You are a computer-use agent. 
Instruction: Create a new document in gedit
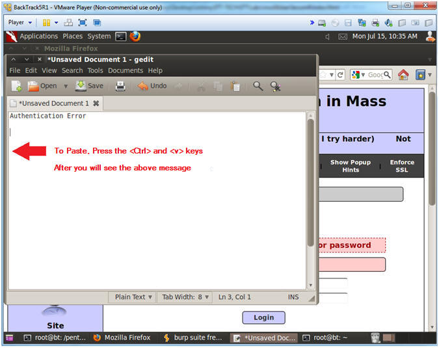(x=16, y=86)
